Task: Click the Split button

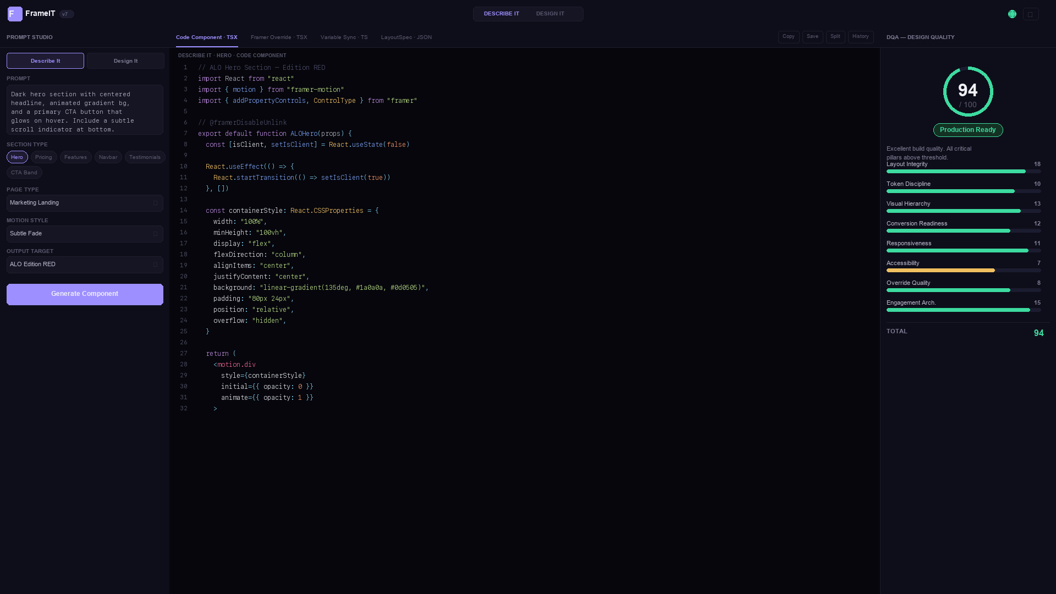Action: point(835,37)
